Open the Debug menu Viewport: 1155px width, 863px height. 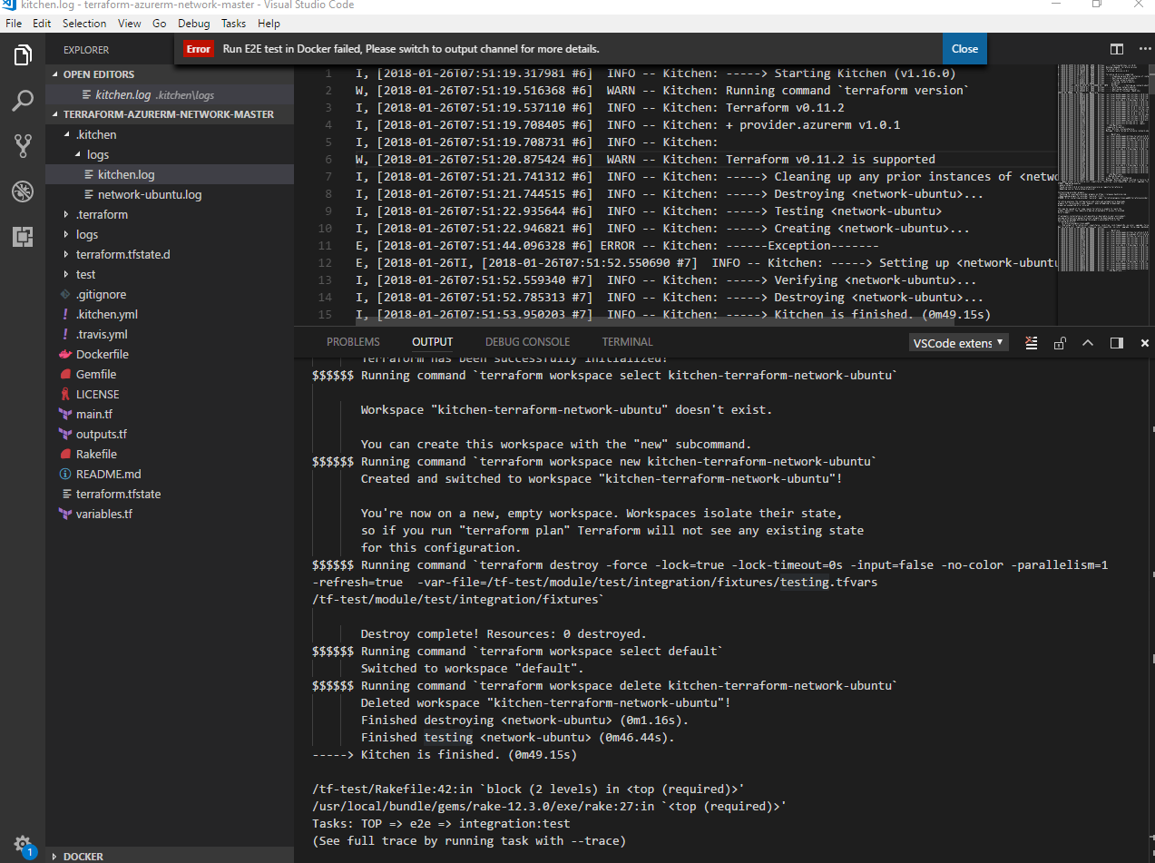coord(194,24)
